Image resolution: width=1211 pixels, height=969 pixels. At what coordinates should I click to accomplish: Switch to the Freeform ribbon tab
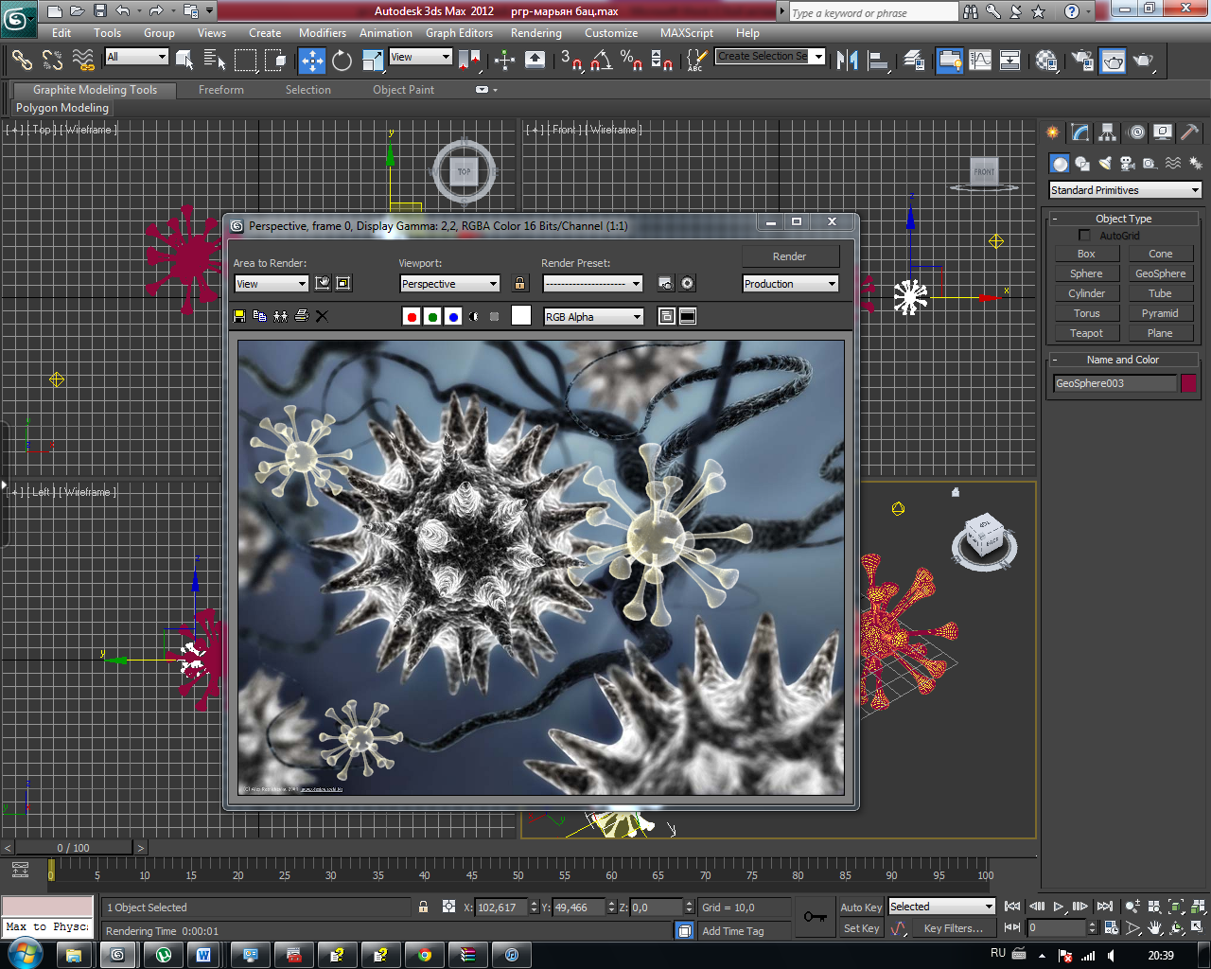coord(220,90)
